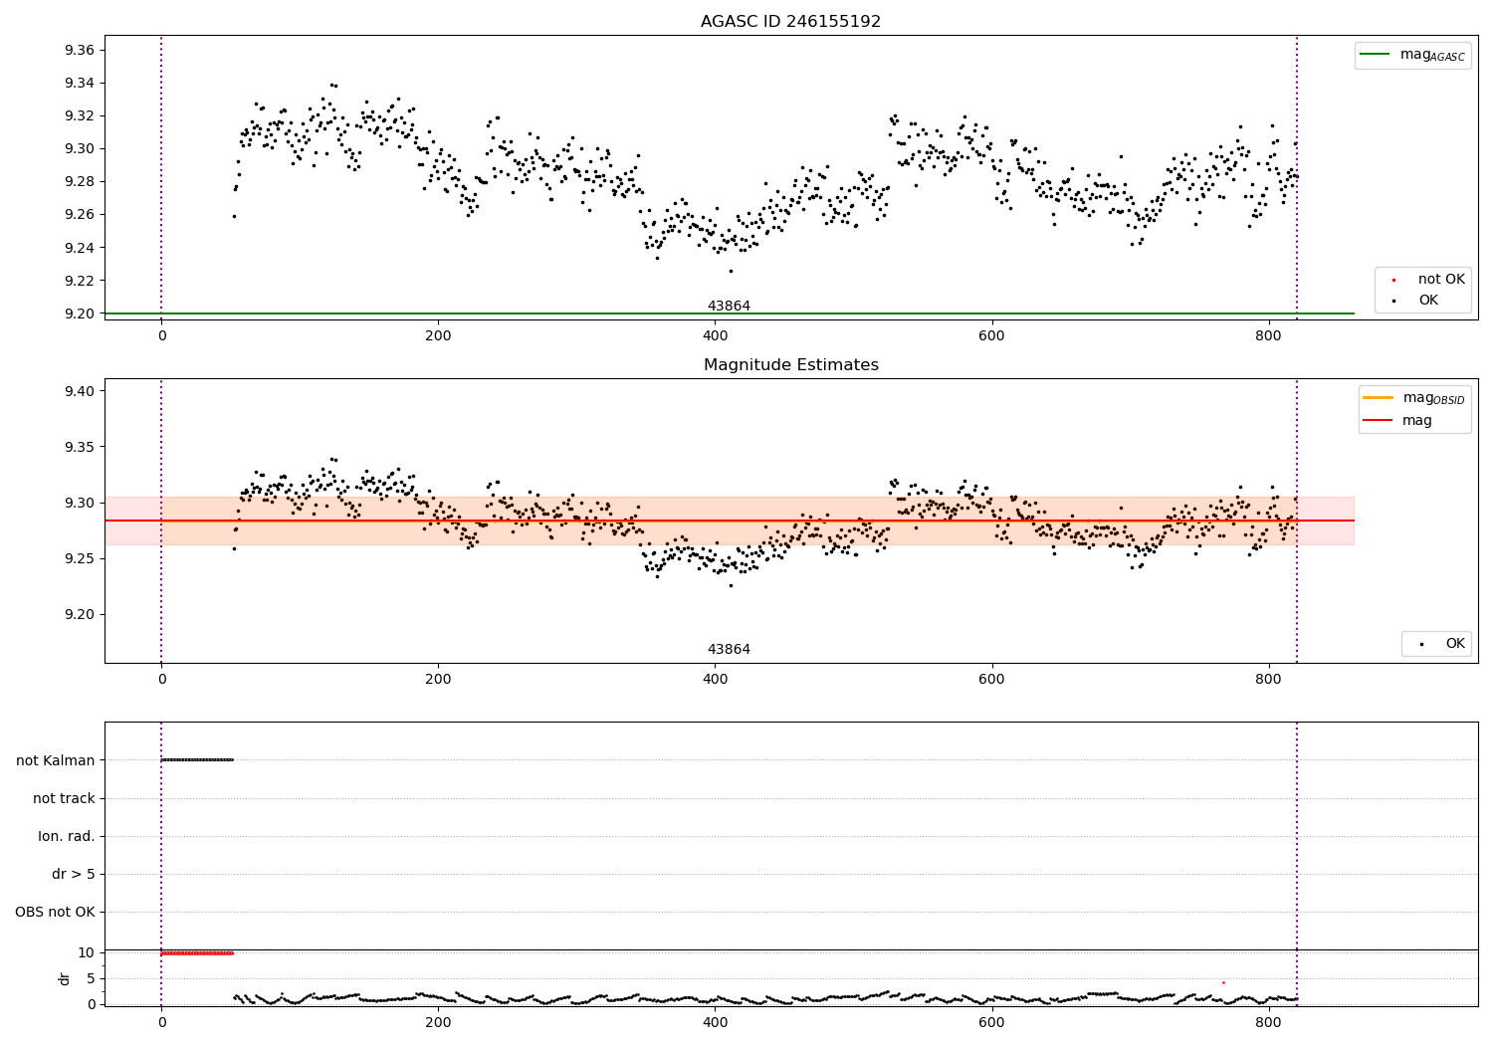This screenshot has height=1045, width=1493.
Task: Click the '10' tick label on the dr axis
Action: coord(87,952)
